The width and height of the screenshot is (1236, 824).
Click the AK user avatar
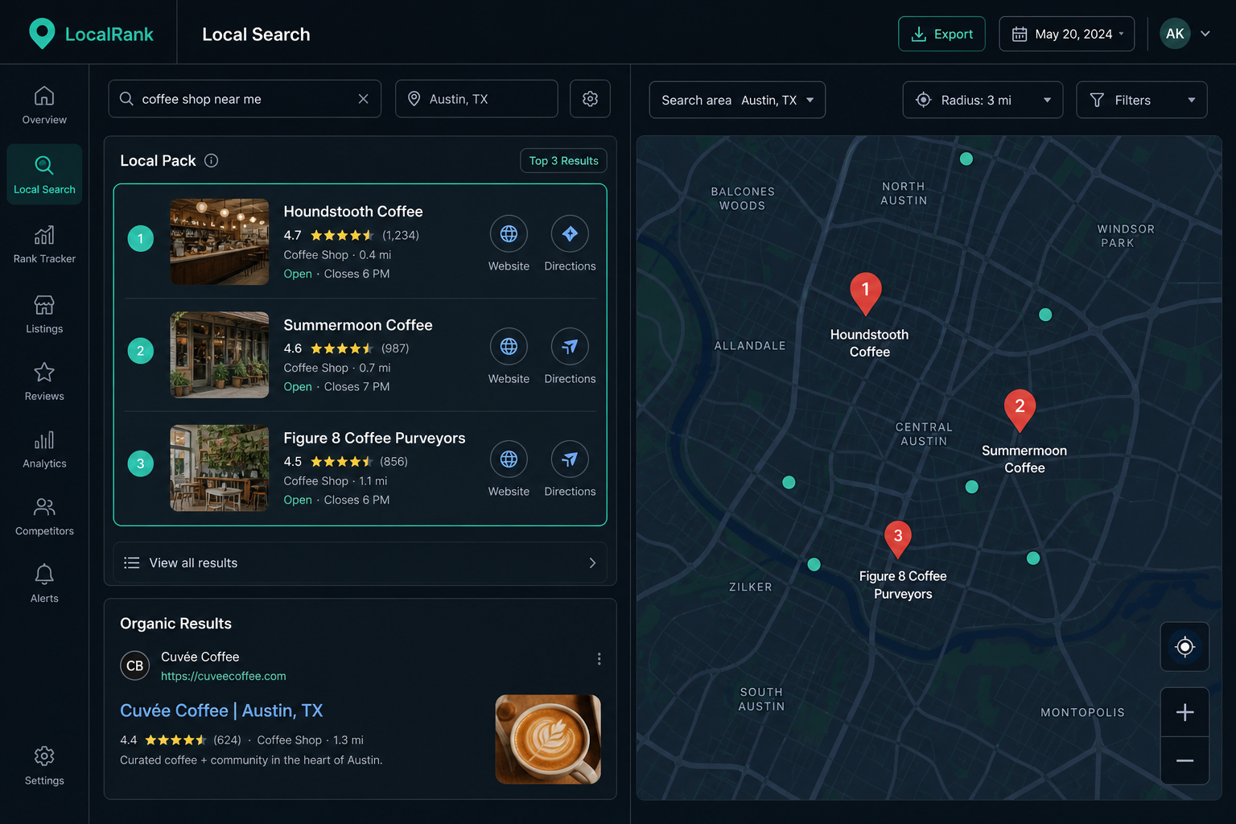pyautogui.click(x=1175, y=34)
